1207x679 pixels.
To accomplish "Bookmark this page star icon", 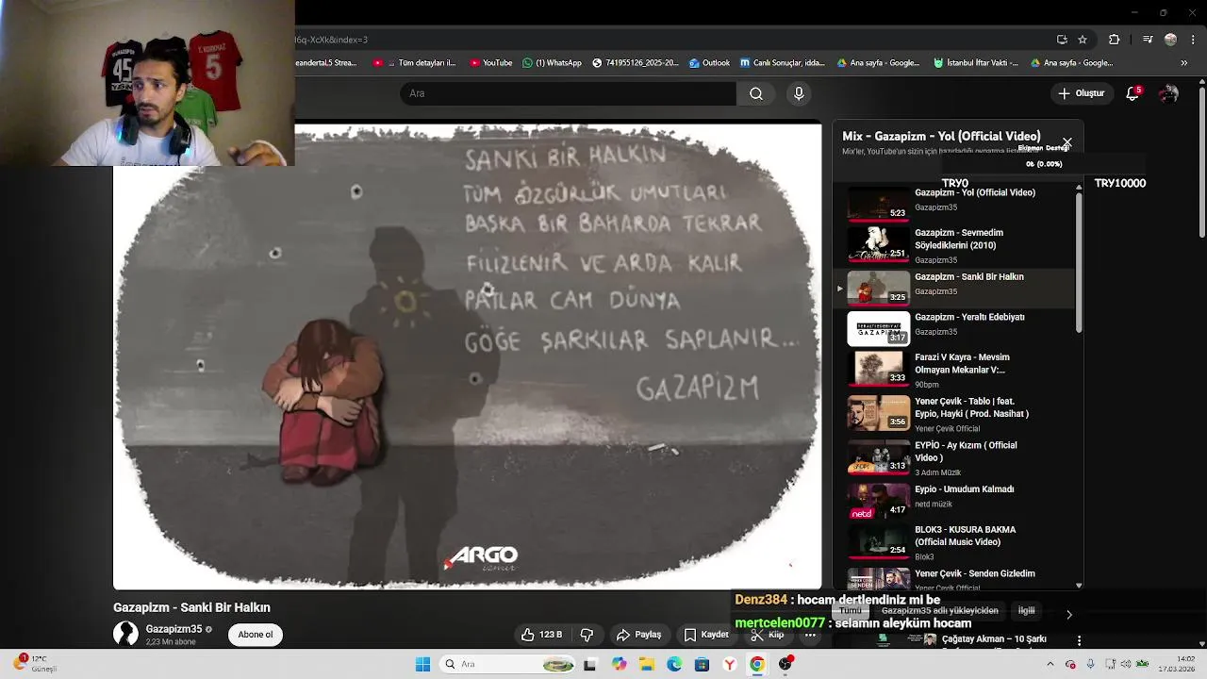I will point(1083,40).
